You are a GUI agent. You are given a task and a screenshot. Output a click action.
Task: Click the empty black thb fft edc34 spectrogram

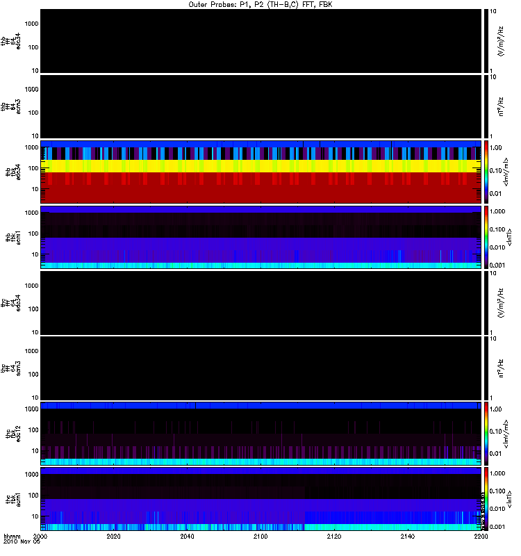click(x=260, y=41)
